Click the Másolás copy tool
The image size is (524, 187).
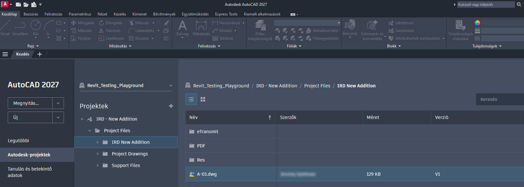[81, 31]
